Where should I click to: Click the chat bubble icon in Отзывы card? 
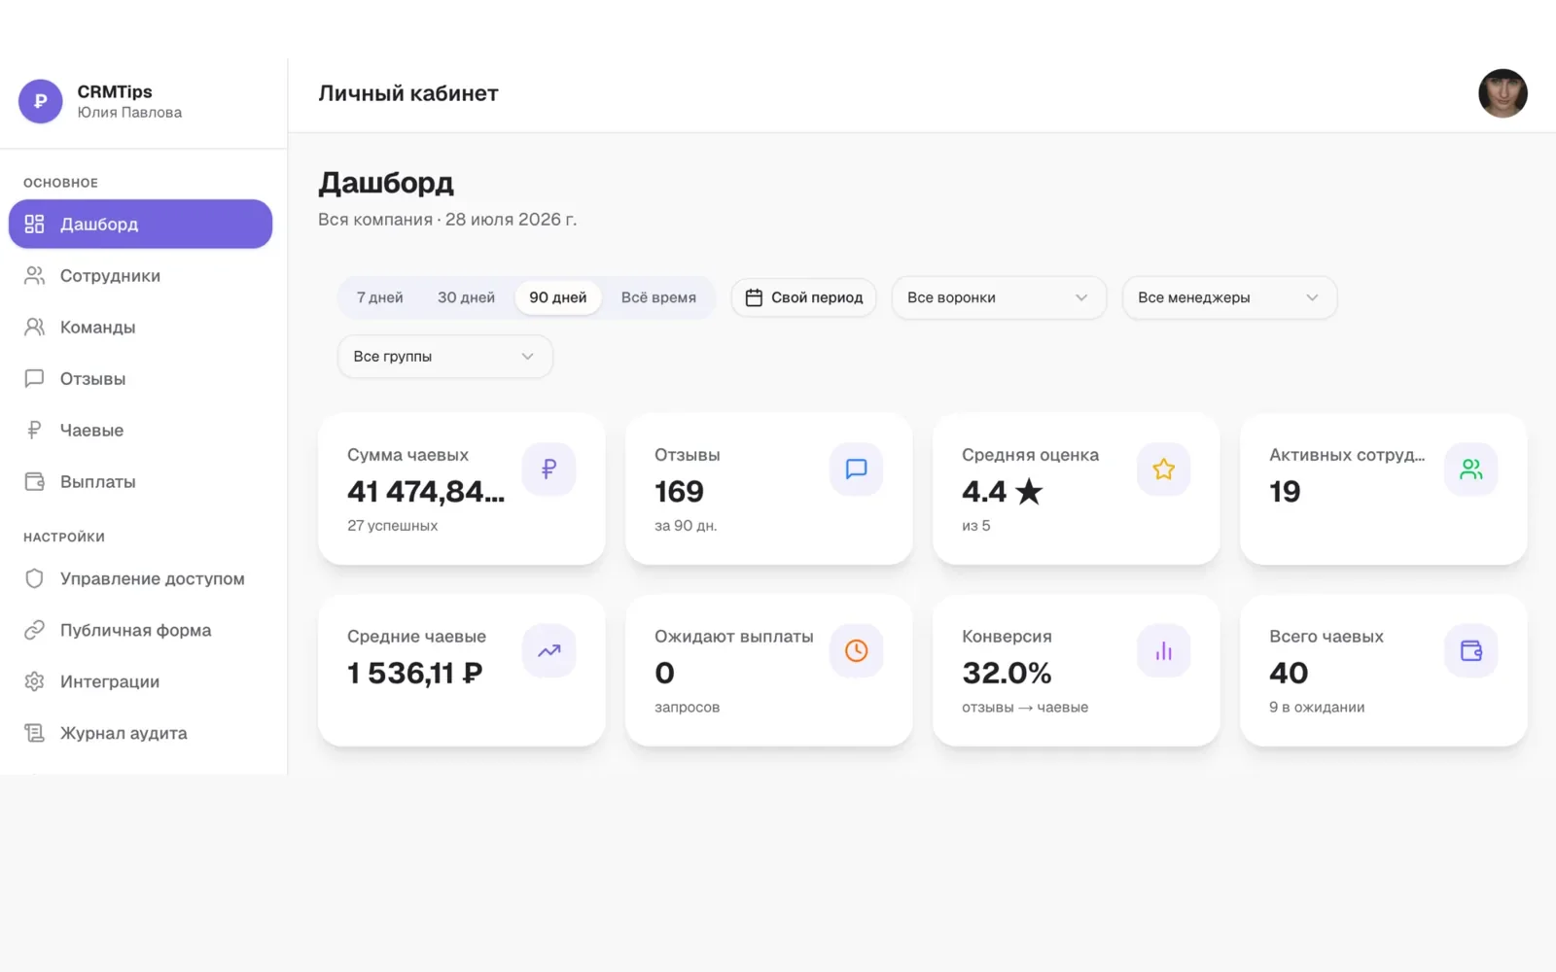click(856, 469)
